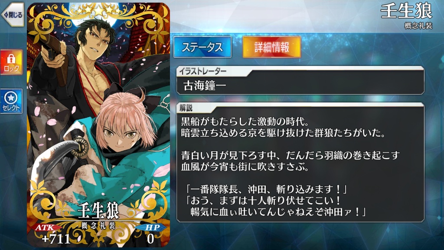Viewport: 444px width, 250px height.
Task: Tap the 閉じる back arrow button
Action: pyautogui.click(x=13, y=15)
